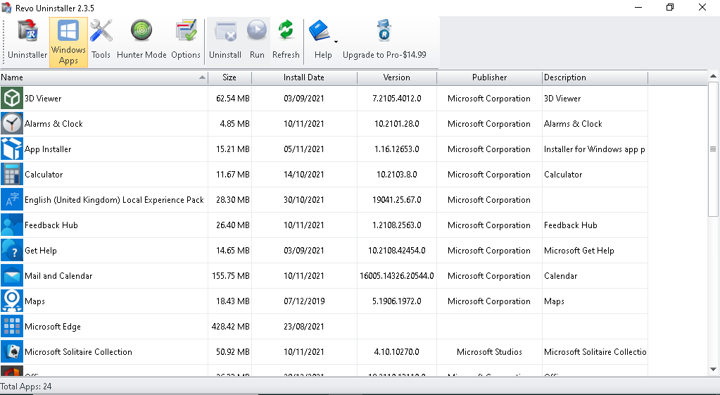720x395 pixels.
Task: Switch to Windows Apps view
Action: point(68,42)
